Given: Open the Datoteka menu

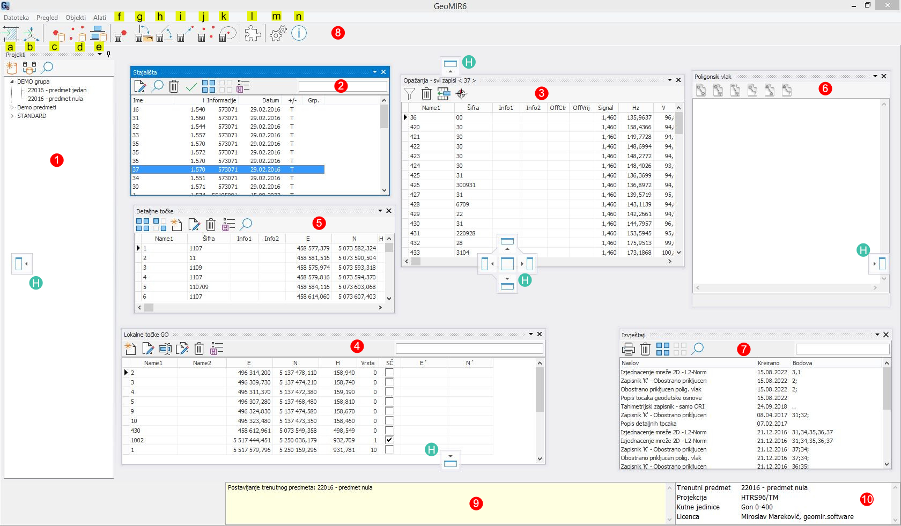Looking at the screenshot, I should click(16, 18).
